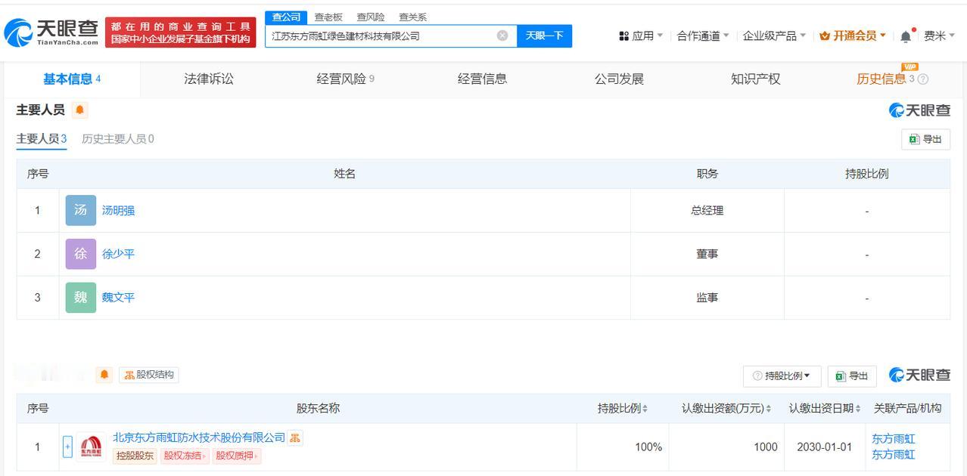
Task: Open 徐少平 person profile link
Action: click(118, 254)
